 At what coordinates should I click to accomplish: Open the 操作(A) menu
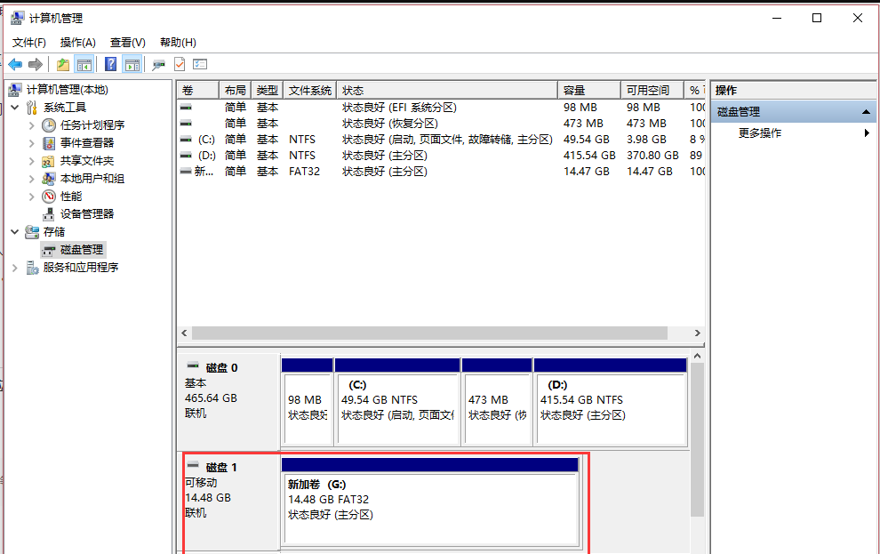click(76, 42)
